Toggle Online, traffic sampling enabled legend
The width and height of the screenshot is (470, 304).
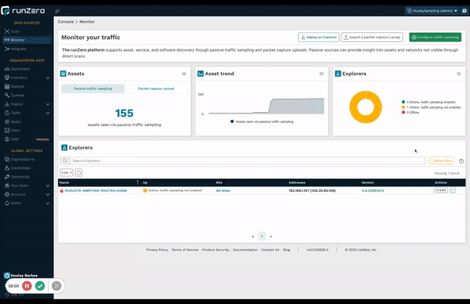(428, 102)
